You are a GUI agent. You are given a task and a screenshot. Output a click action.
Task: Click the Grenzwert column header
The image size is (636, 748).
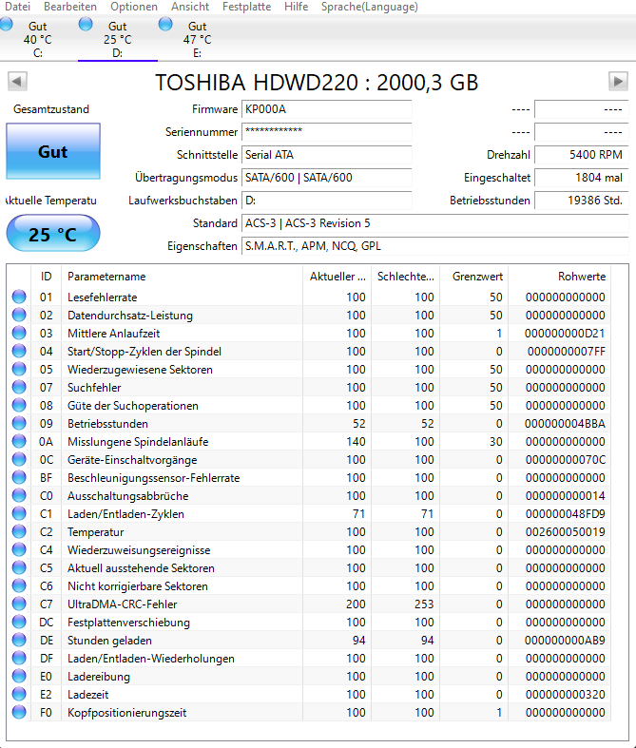tap(473, 277)
